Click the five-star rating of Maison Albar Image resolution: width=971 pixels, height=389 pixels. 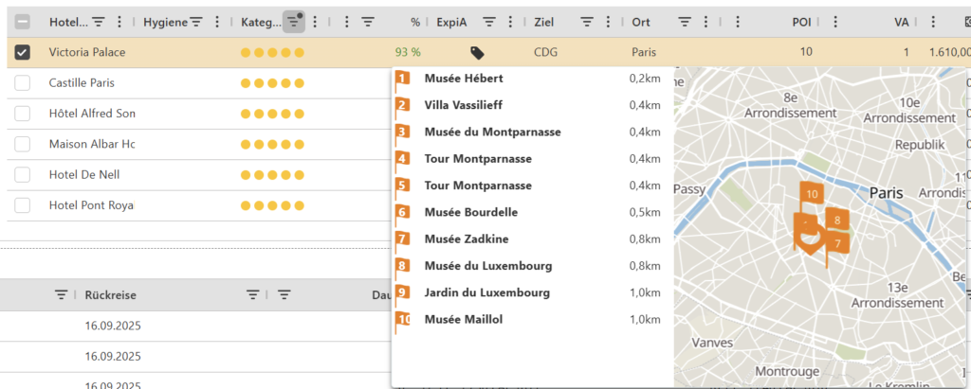(x=272, y=145)
